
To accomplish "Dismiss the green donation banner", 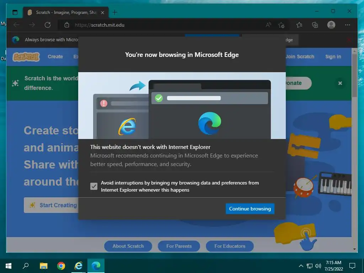I will pos(340,83).
